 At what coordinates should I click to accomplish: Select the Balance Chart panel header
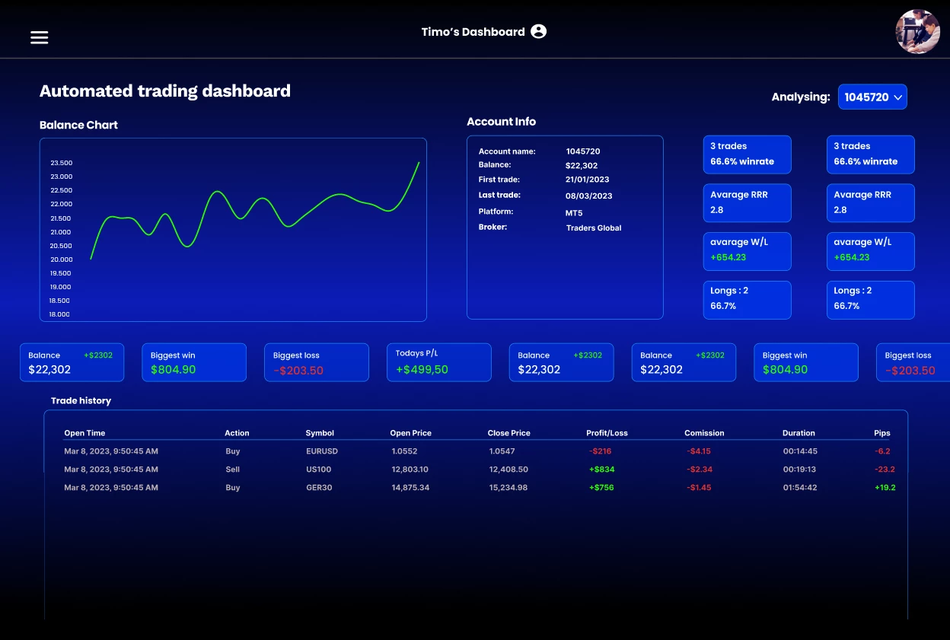[x=78, y=125]
